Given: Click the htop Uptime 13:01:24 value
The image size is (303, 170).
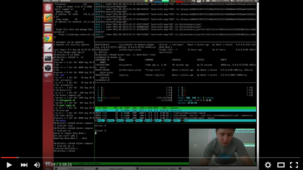Looking at the screenshot, I should click(192, 103).
